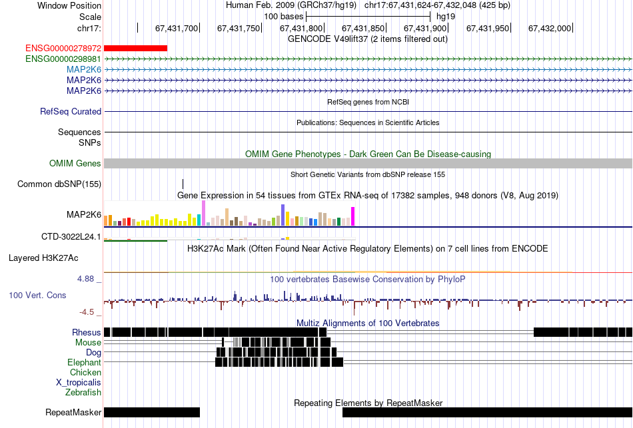Click the Layered H3K27Ac track label

click(43, 258)
